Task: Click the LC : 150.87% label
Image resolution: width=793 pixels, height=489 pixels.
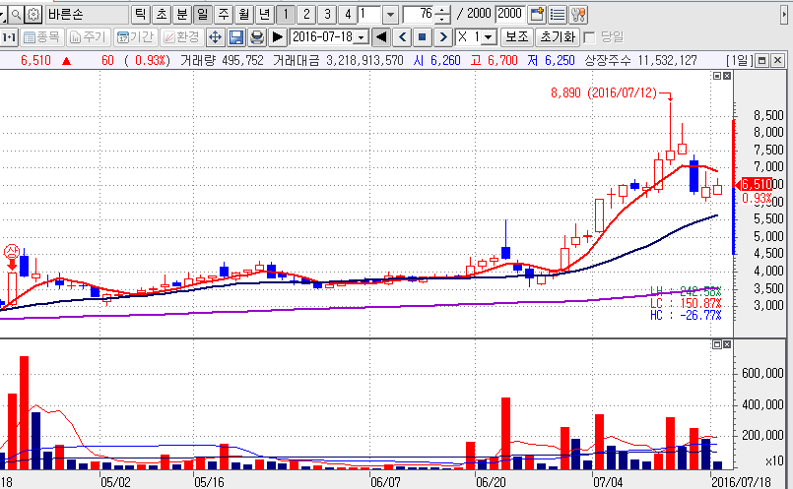Action: click(686, 304)
